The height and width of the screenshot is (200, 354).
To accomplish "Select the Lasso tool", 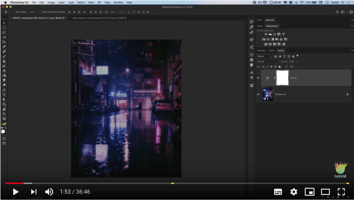I will [x=4, y=32].
